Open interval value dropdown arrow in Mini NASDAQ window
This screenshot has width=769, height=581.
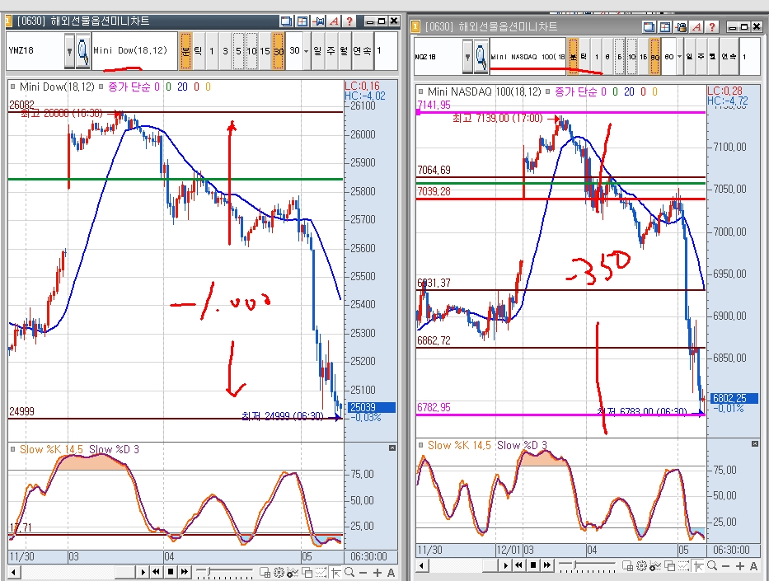(680, 57)
